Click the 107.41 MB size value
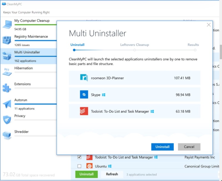Image resolution: width=222 pixels, height=181 pixels. point(182,78)
